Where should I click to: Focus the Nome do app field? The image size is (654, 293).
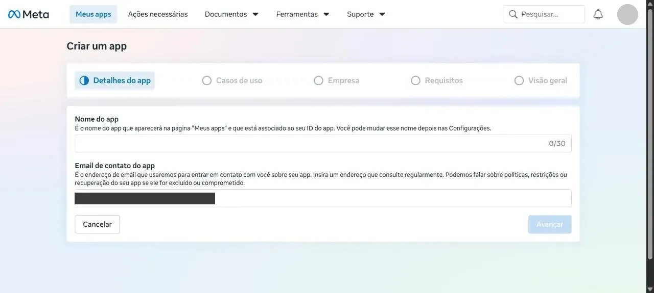(x=323, y=143)
